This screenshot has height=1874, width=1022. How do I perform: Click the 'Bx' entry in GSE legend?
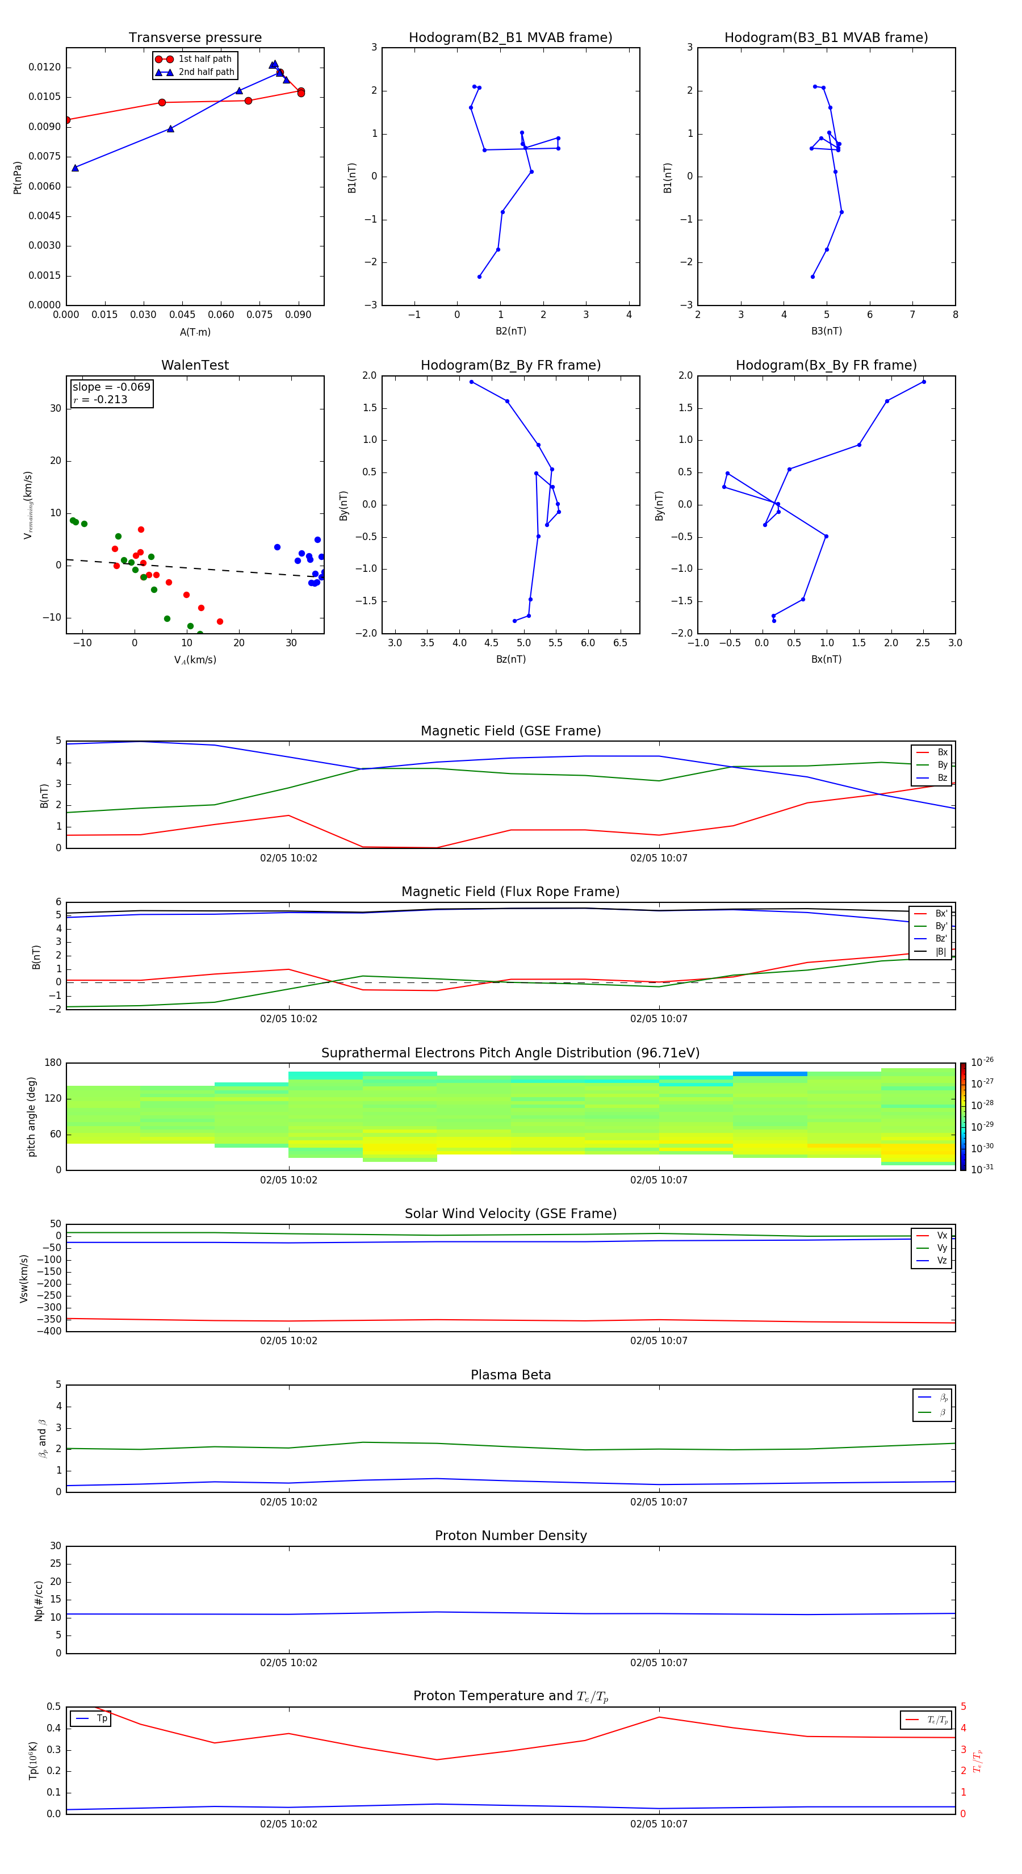(932, 752)
